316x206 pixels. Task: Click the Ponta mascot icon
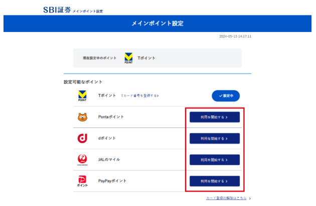click(x=82, y=117)
